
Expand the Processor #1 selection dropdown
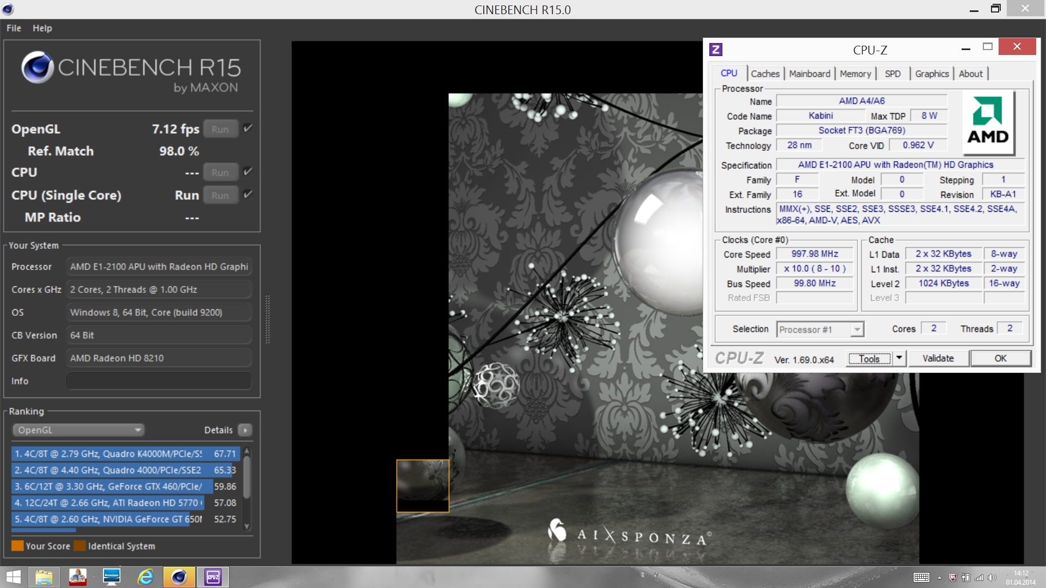[x=857, y=329]
